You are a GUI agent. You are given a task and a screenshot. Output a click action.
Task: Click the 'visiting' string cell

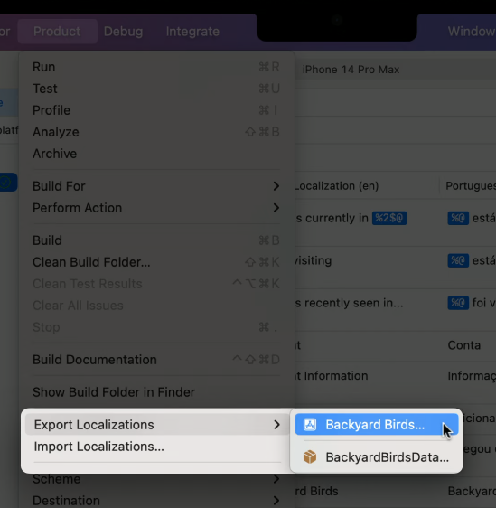point(313,260)
